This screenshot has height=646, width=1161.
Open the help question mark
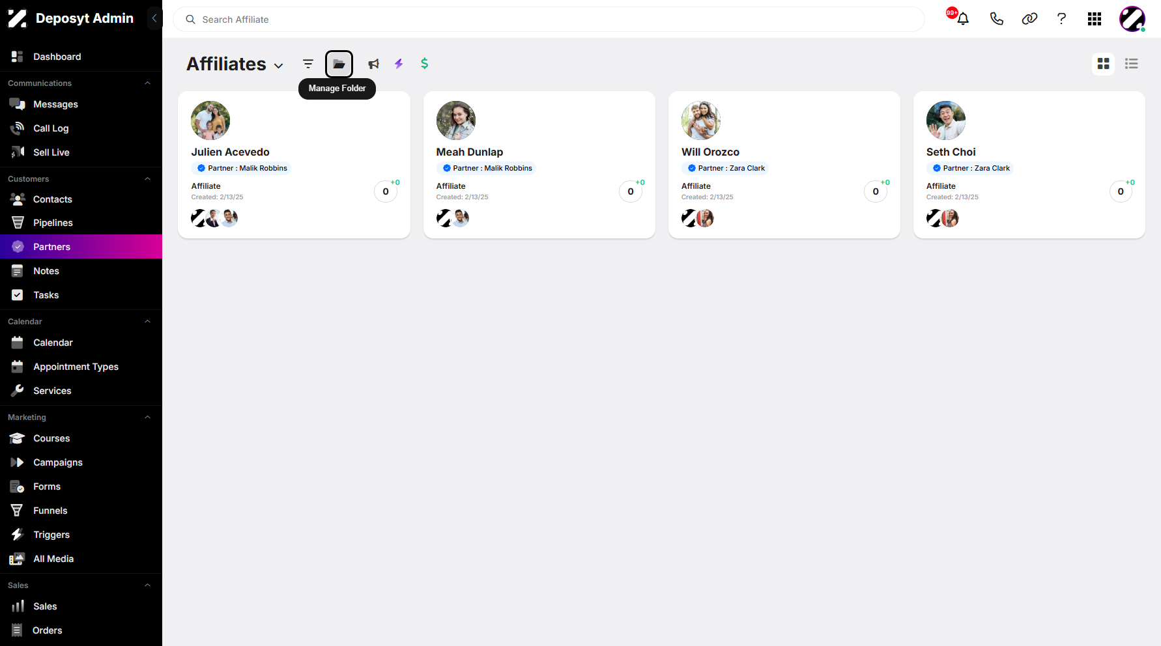click(1061, 19)
